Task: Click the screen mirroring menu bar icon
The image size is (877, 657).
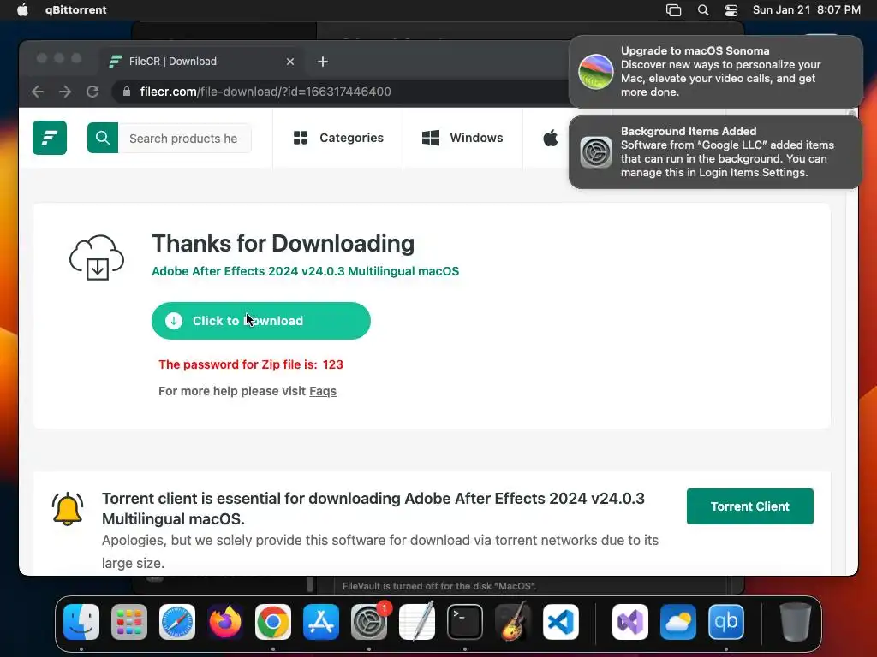Action: point(673,10)
